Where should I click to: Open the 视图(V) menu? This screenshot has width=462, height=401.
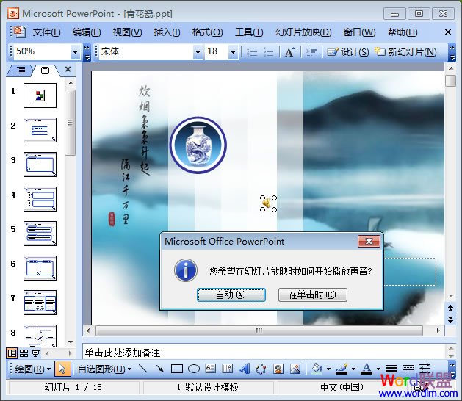pyautogui.click(x=127, y=32)
